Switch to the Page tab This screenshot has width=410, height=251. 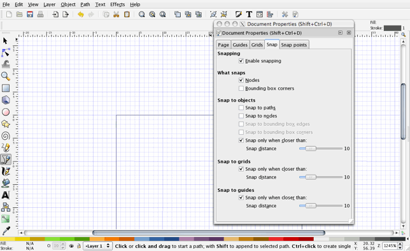coord(223,45)
